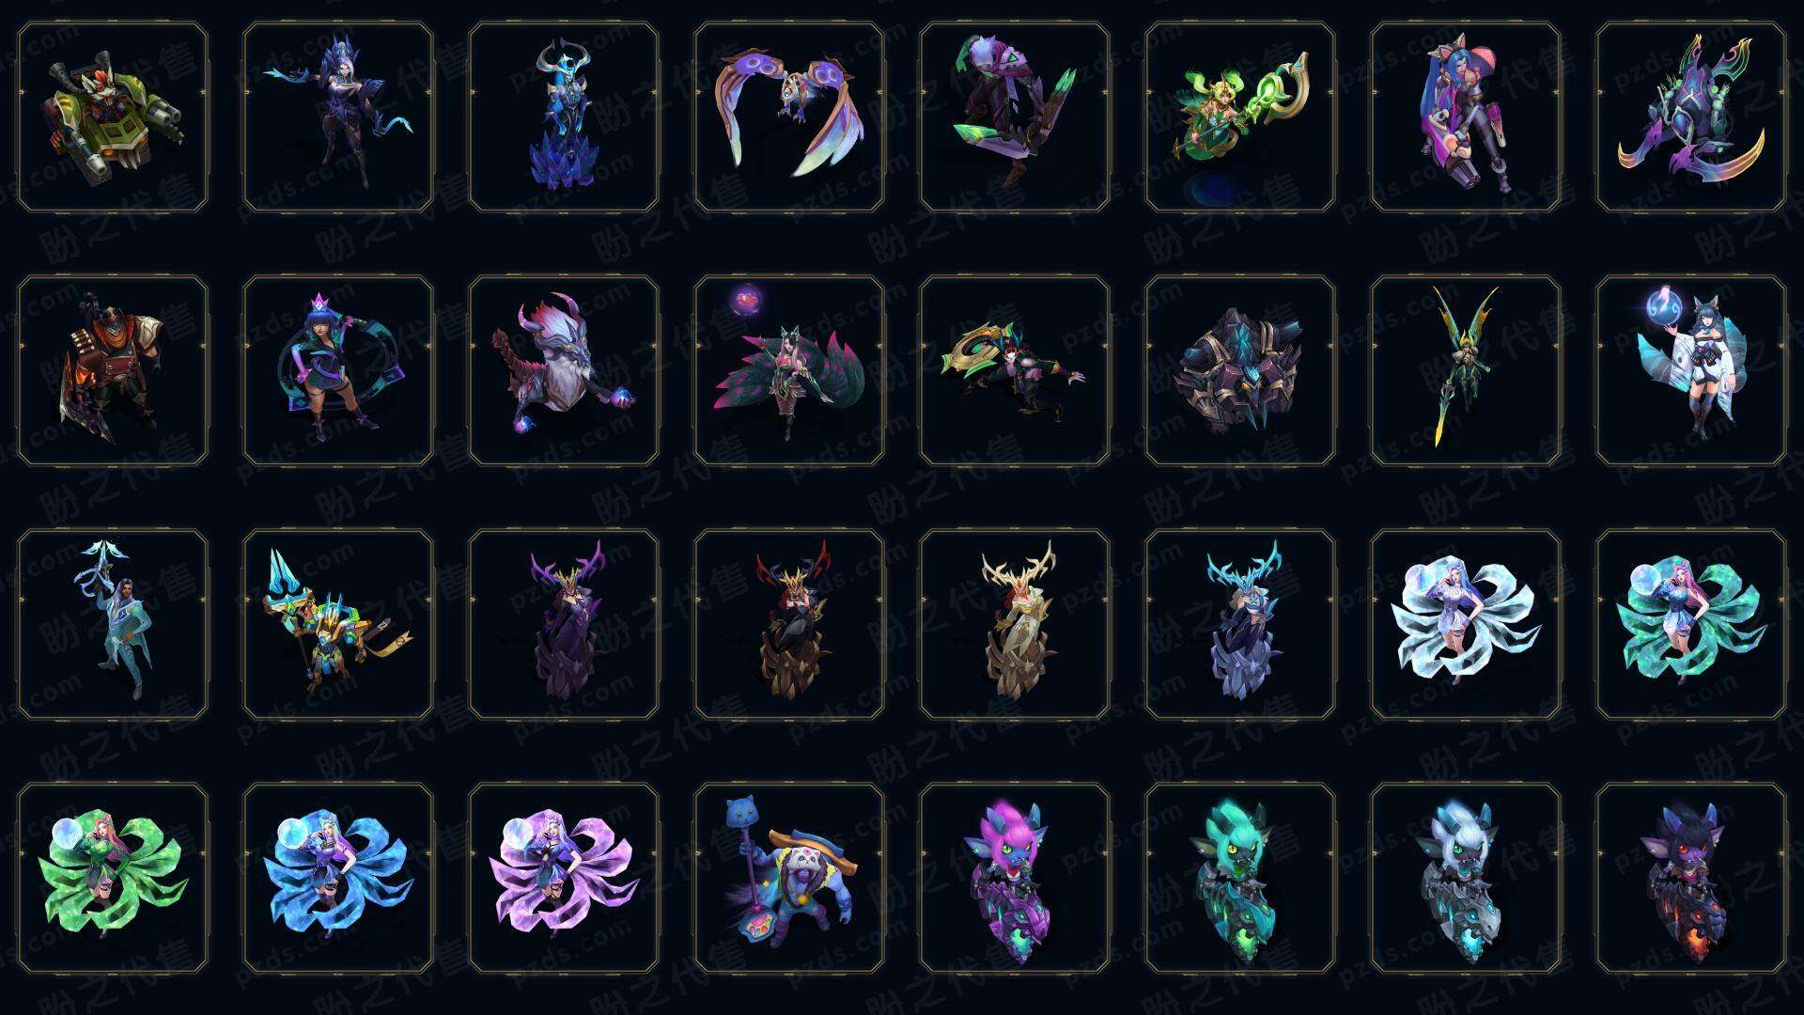Select the white-robed fox girl holding blue orb
The height and width of the screenshot is (1015, 1804).
pos(1691,370)
